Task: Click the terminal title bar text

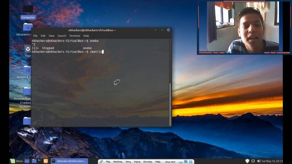Action: 92,30
